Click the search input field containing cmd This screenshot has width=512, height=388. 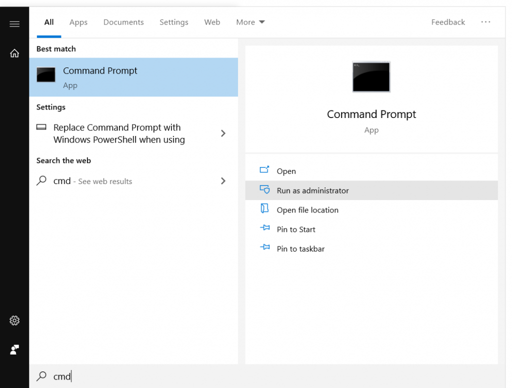pos(267,376)
